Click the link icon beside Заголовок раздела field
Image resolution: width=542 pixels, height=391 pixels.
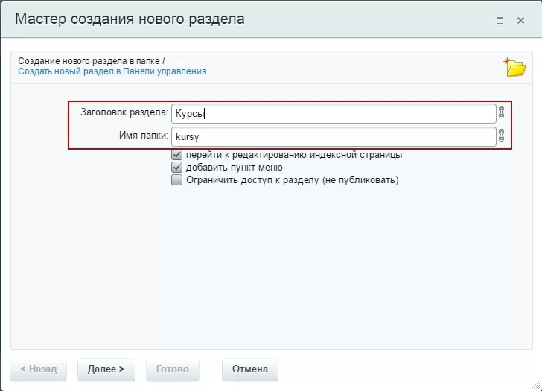[501, 112]
